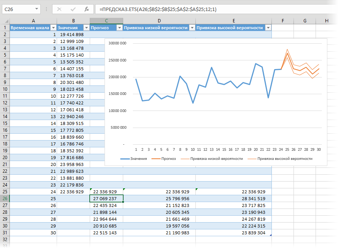Select row 26 header
This screenshot has height=248, width=338.
[5, 199]
